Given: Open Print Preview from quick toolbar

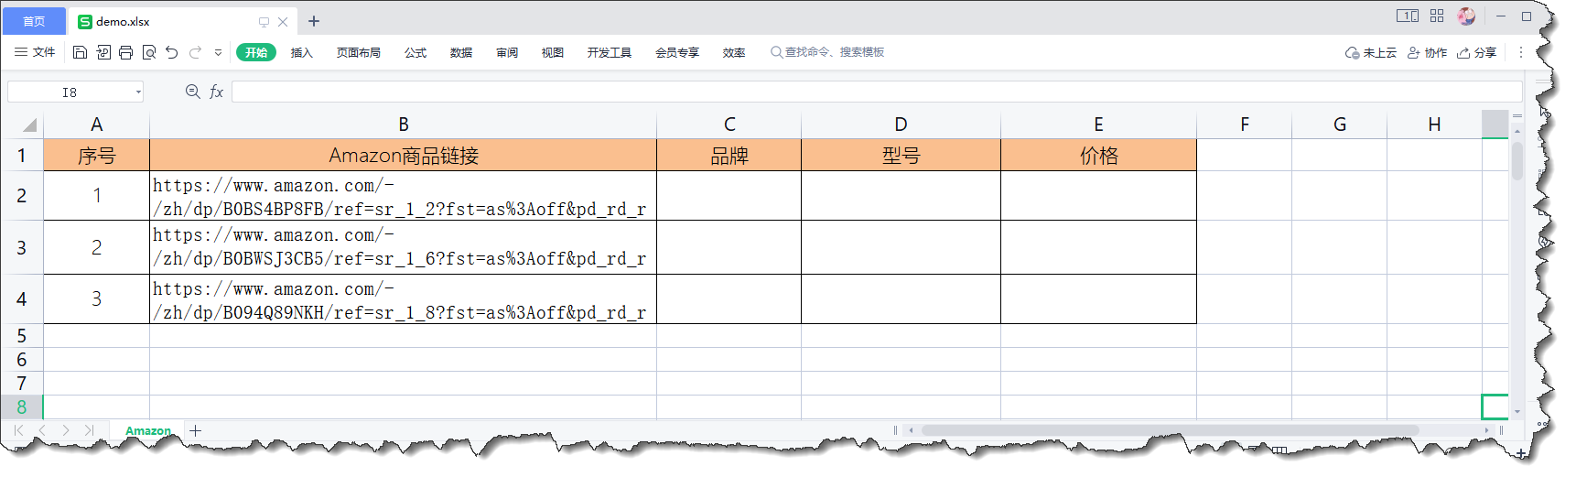Looking at the screenshot, I should point(149,52).
